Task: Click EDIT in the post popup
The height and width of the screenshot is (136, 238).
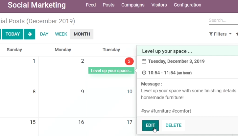Action: [x=150, y=125]
